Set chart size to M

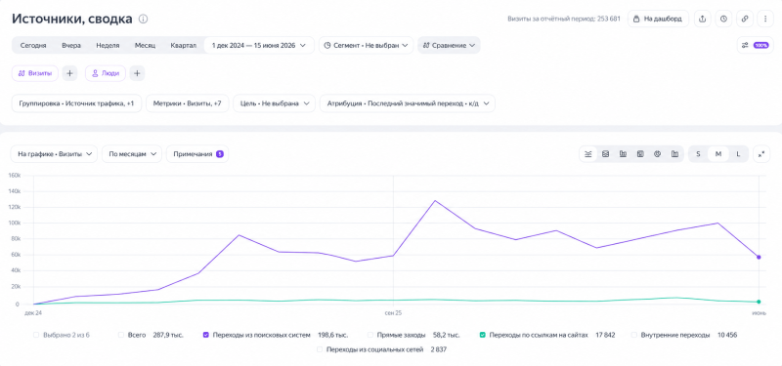(718, 154)
